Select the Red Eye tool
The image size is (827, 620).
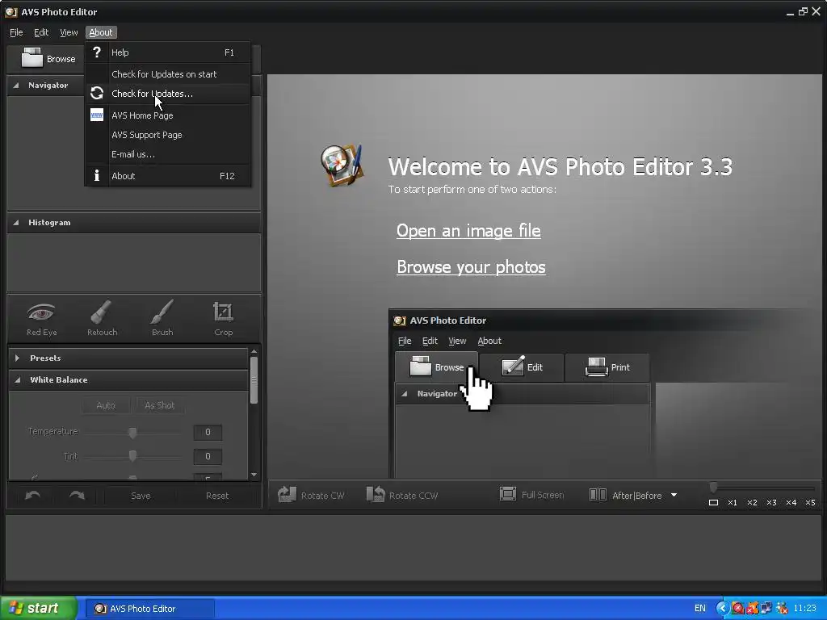click(42, 319)
